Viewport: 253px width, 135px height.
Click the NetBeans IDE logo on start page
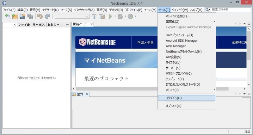[x=97, y=42]
